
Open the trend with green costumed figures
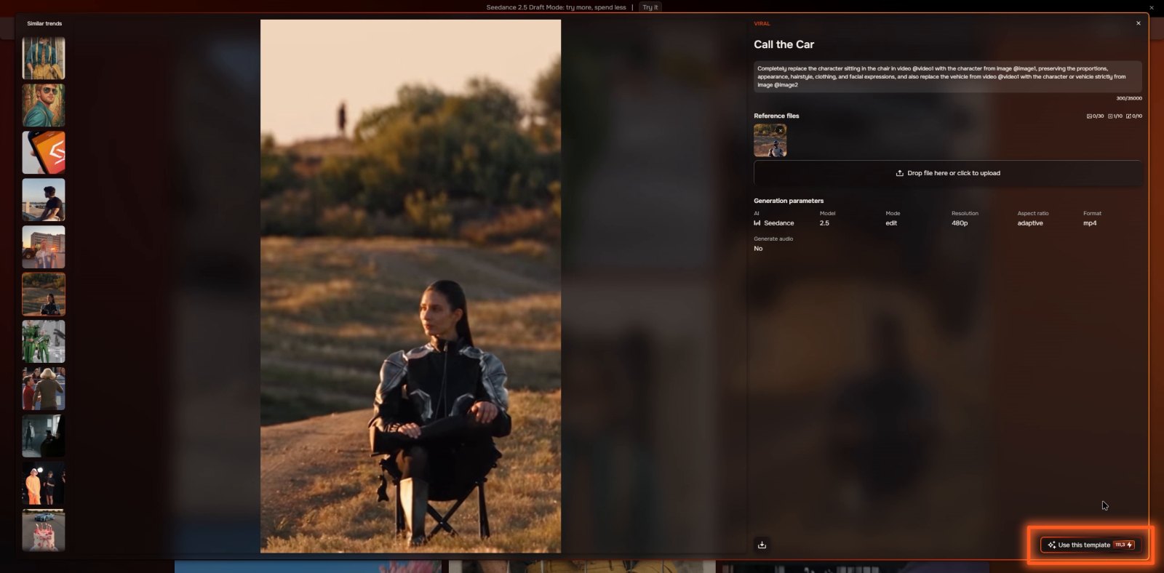44,342
